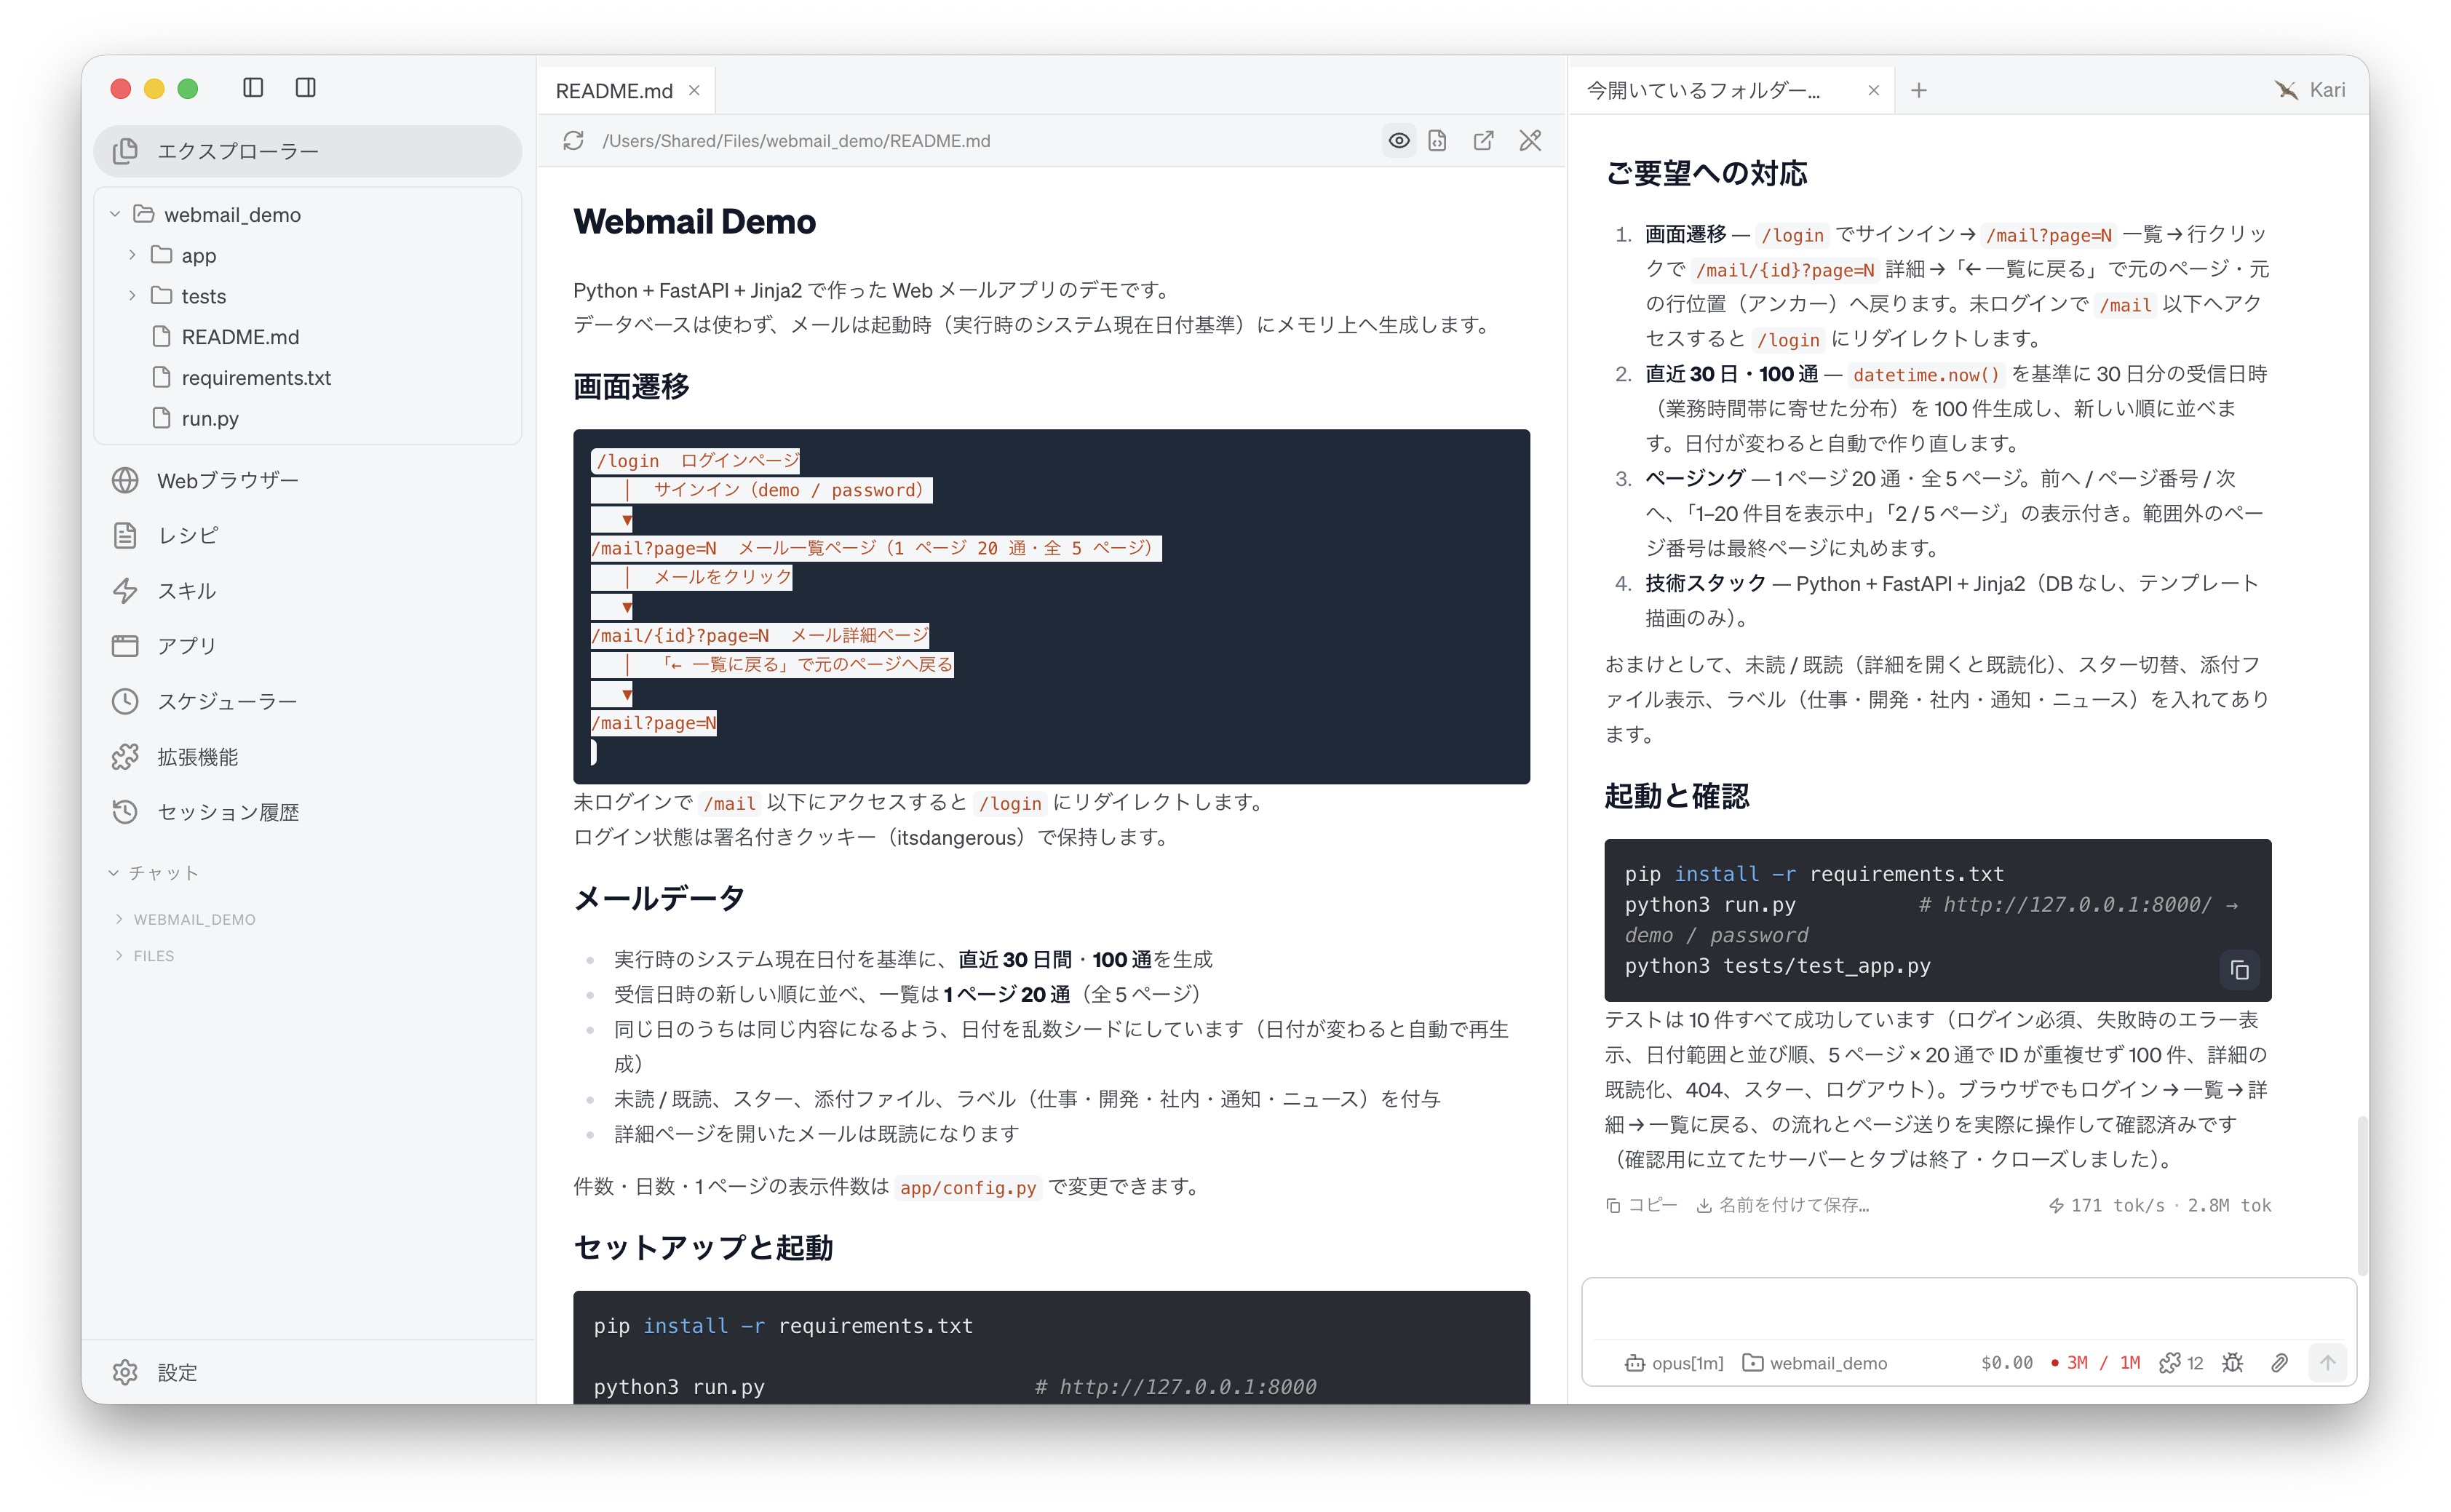Open the エクスプローラー section
The image size is (2451, 1512).
[x=308, y=151]
